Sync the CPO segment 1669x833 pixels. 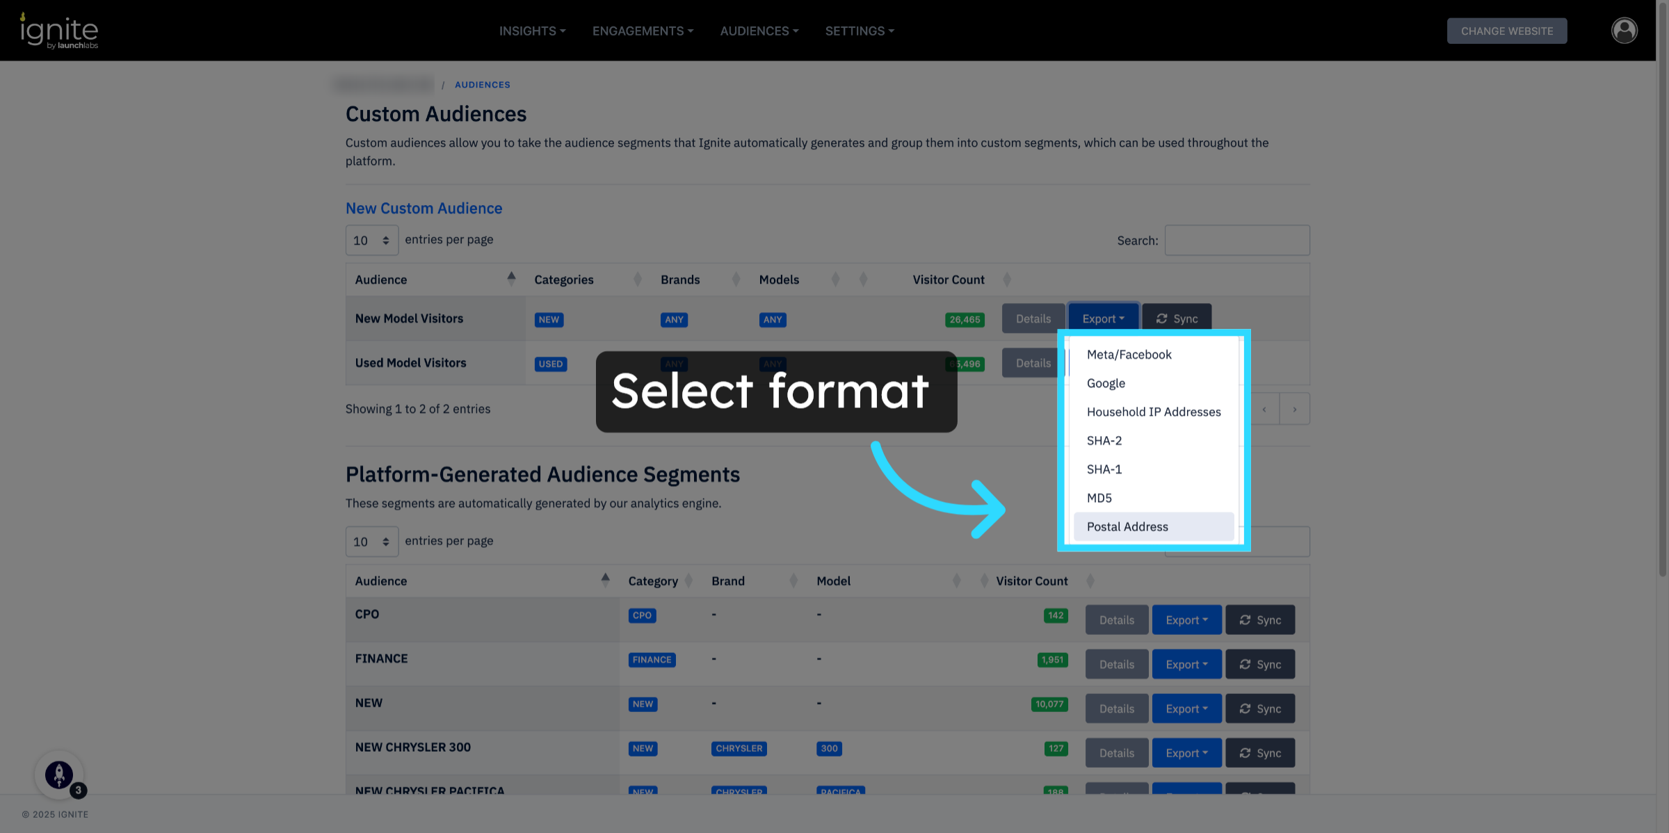(x=1259, y=620)
